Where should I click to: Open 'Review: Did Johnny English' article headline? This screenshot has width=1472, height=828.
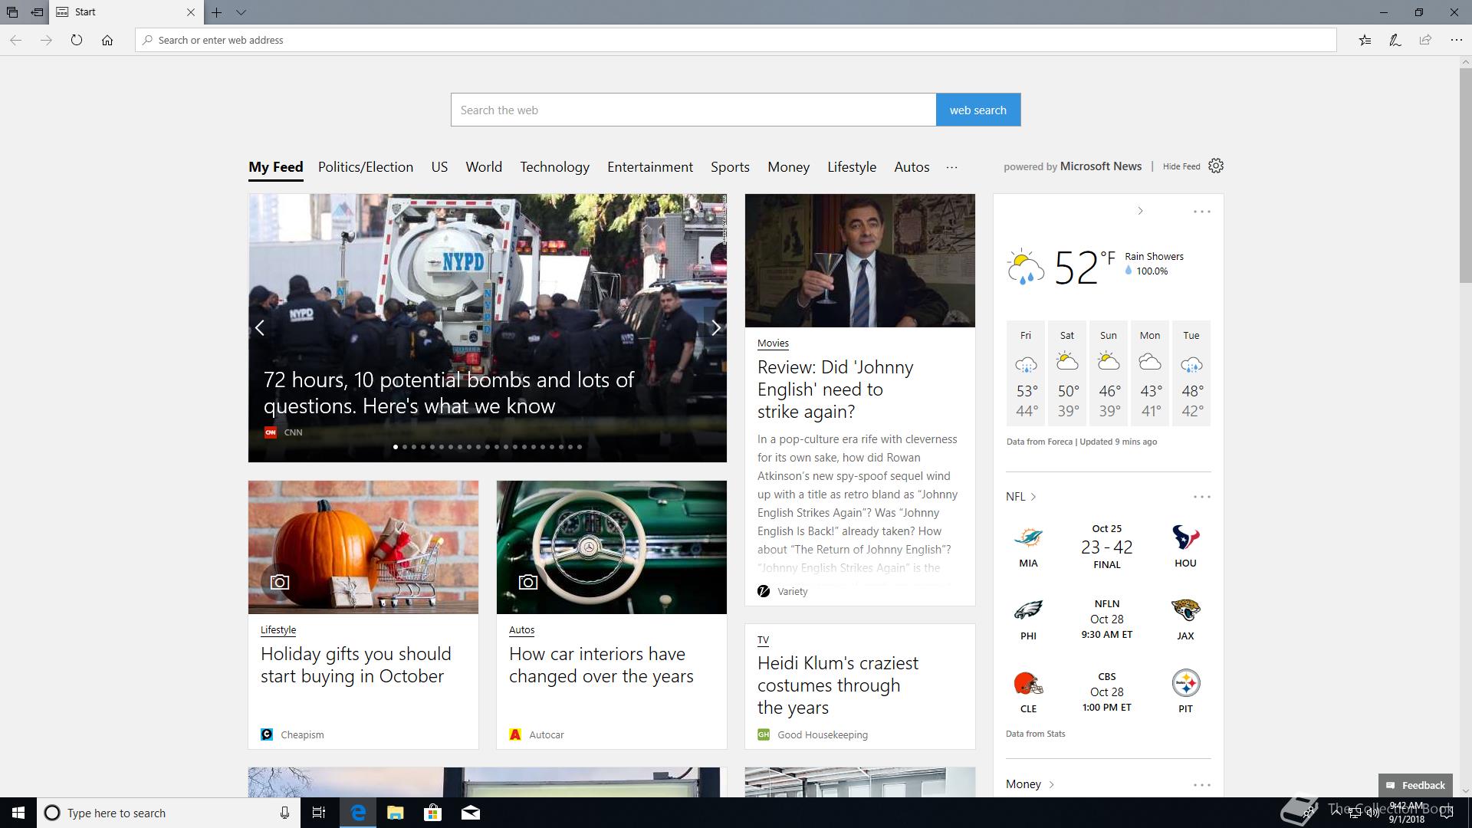click(835, 389)
